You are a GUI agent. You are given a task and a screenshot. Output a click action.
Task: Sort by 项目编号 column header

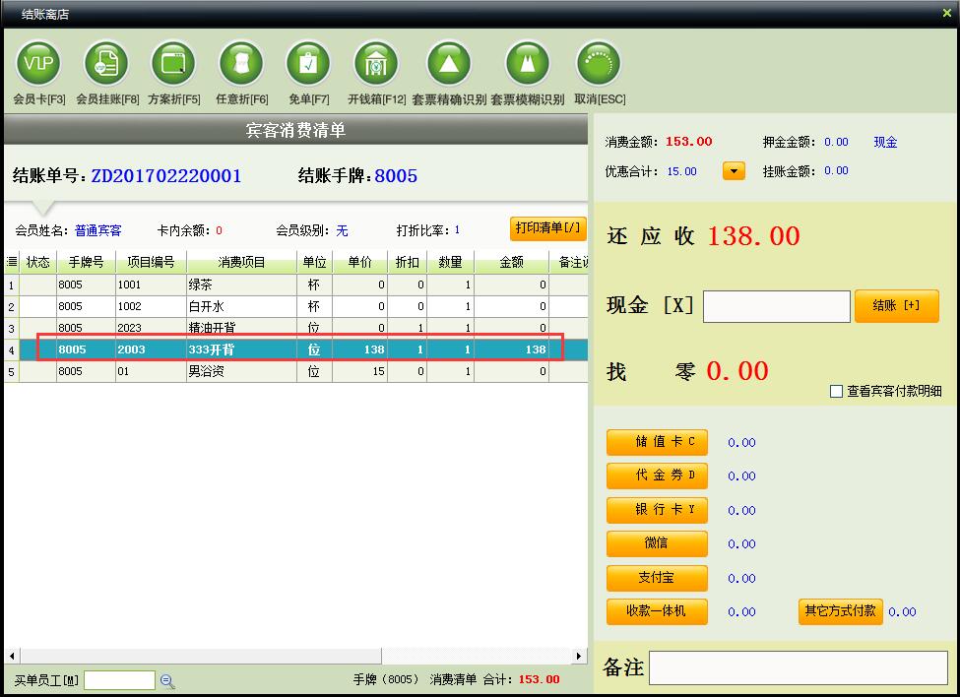coord(152,262)
